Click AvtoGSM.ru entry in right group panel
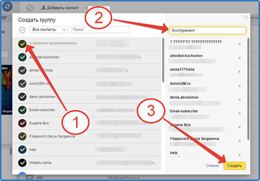The image size is (260, 181). [x=180, y=83]
